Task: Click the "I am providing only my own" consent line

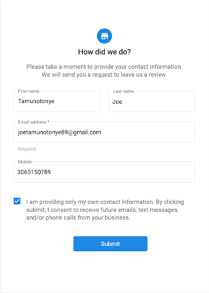Action: (x=105, y=202)
